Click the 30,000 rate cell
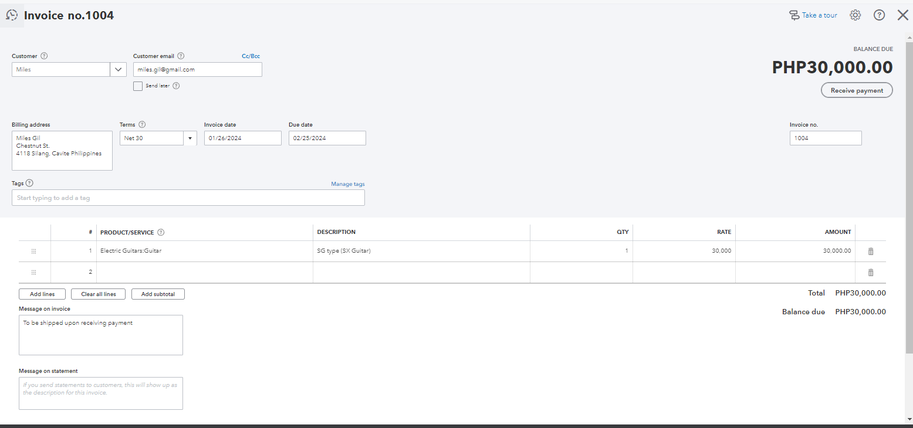Viewport: 913px width, 428px height. point(684,251)
